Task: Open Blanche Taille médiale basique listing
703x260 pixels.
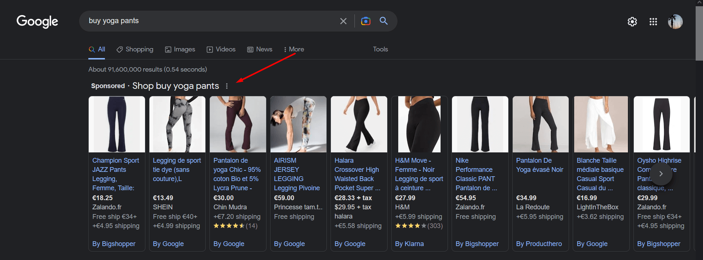Action: 600,174
